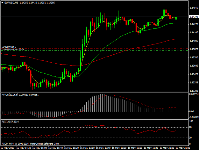Click the MACD zero level label 0.00
This screenshot has width=199, height=150.
click(x=191, y=111)
